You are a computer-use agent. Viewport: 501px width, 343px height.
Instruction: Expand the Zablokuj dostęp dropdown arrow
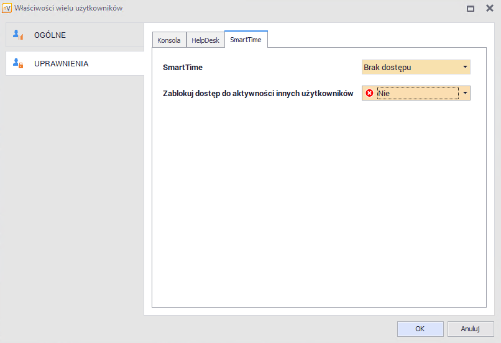point(464,93)
